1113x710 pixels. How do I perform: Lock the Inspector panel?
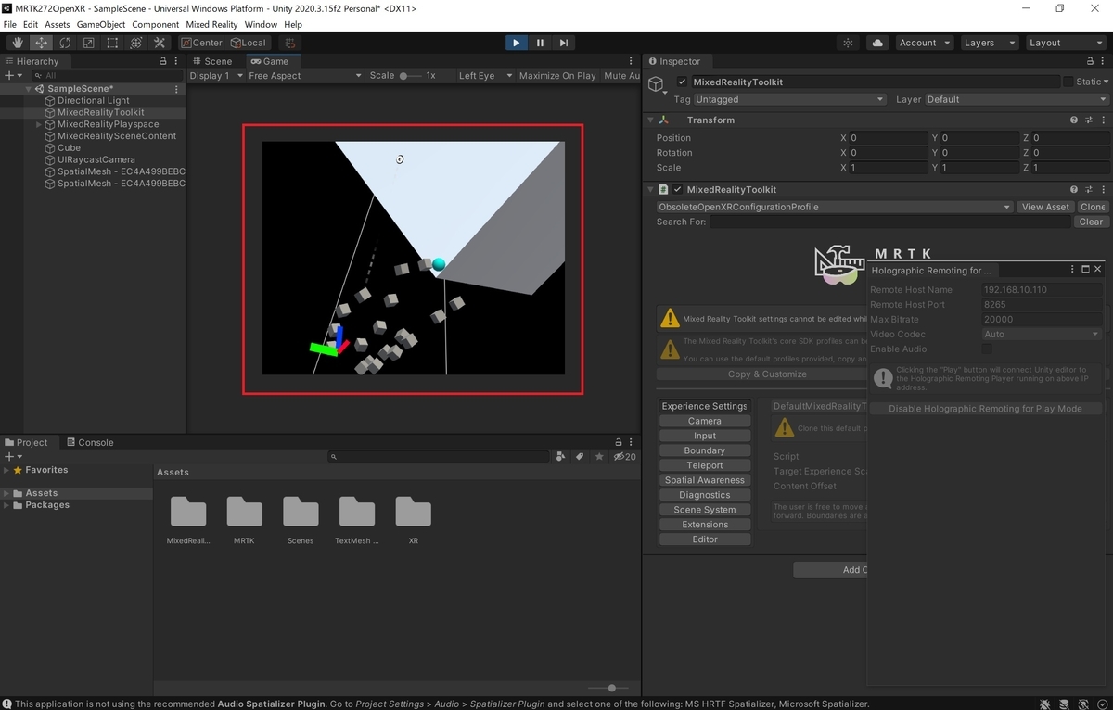(1090, 62)
